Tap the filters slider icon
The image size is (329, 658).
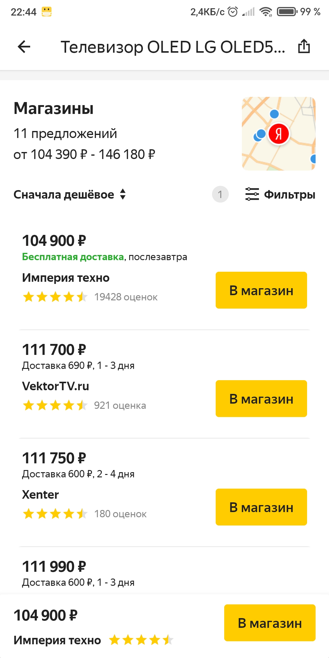[x=252, y=194]
